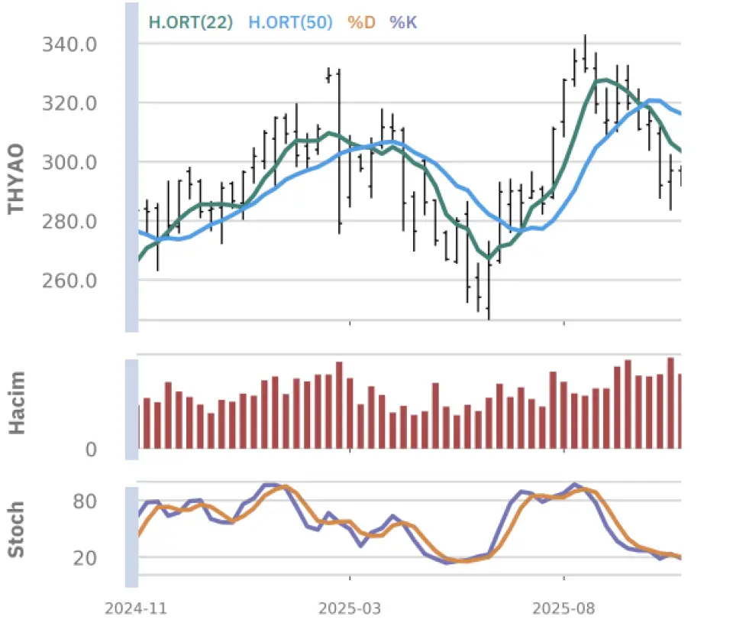Click the H.ORT(22) legend label

pyautogui.click(x=192, y=22)
